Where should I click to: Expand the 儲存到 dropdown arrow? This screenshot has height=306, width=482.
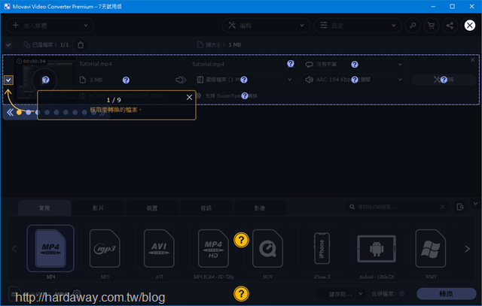[x=361, y=294]
